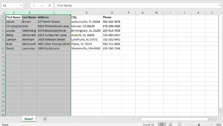Select the cell '970-308-4989'
The image size is (223, 126).
pyautogui.click(x=112, y=26)
